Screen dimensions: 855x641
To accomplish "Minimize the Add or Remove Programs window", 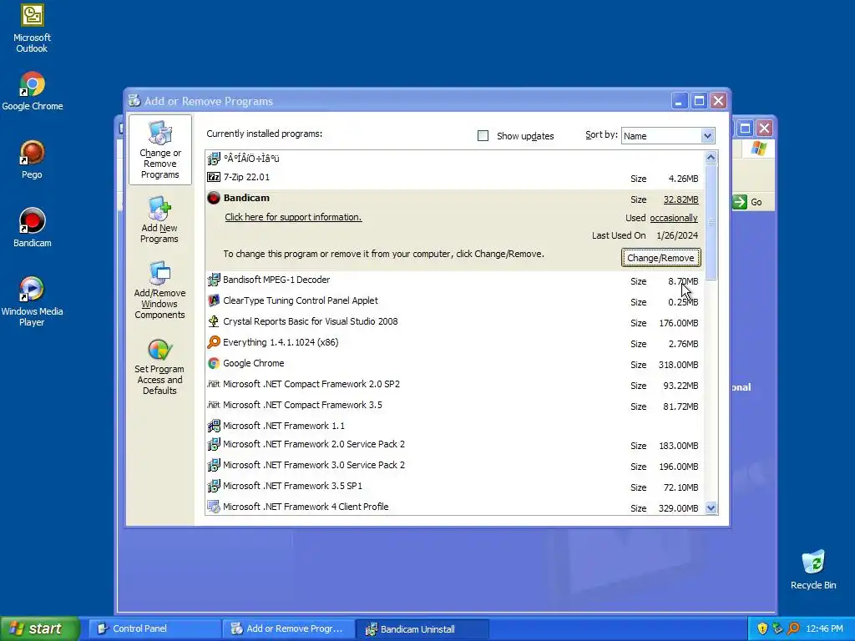I will click(x=680, y=101).
